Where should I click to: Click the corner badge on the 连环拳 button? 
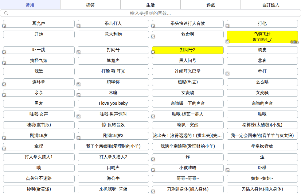[4, 85]
